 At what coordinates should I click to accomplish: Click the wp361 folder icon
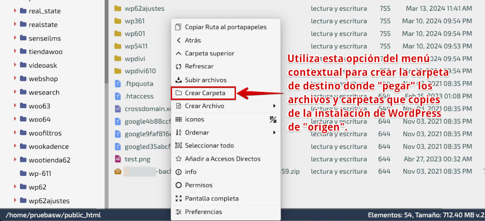[x=117, y=21]
